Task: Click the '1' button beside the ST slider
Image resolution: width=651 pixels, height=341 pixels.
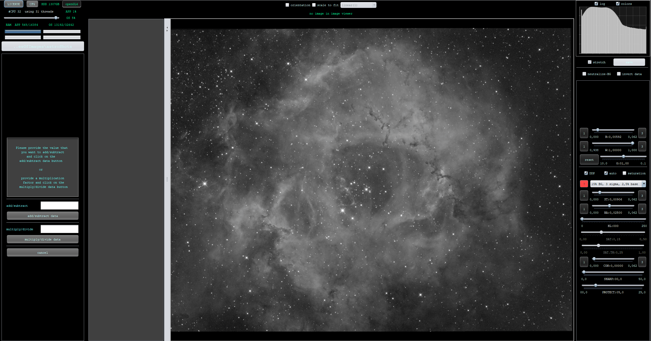Action: 584,196
